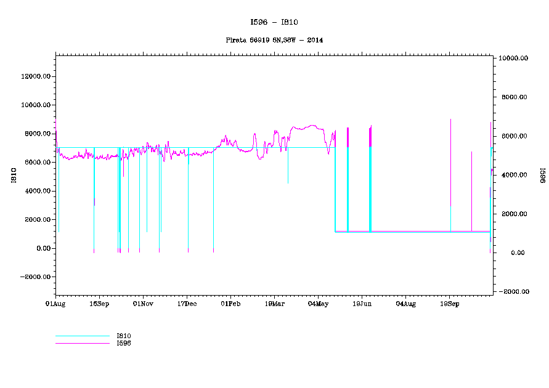Click the 10000.00 right axis value

(514, 59)
